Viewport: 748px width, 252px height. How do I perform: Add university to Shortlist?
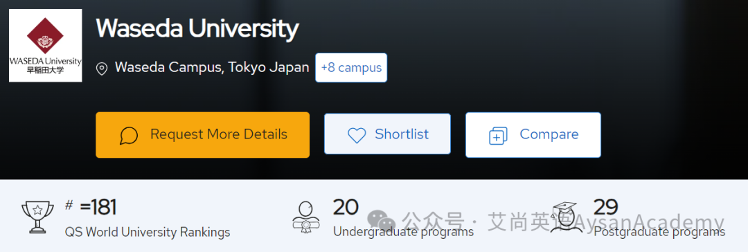[387, 134]
